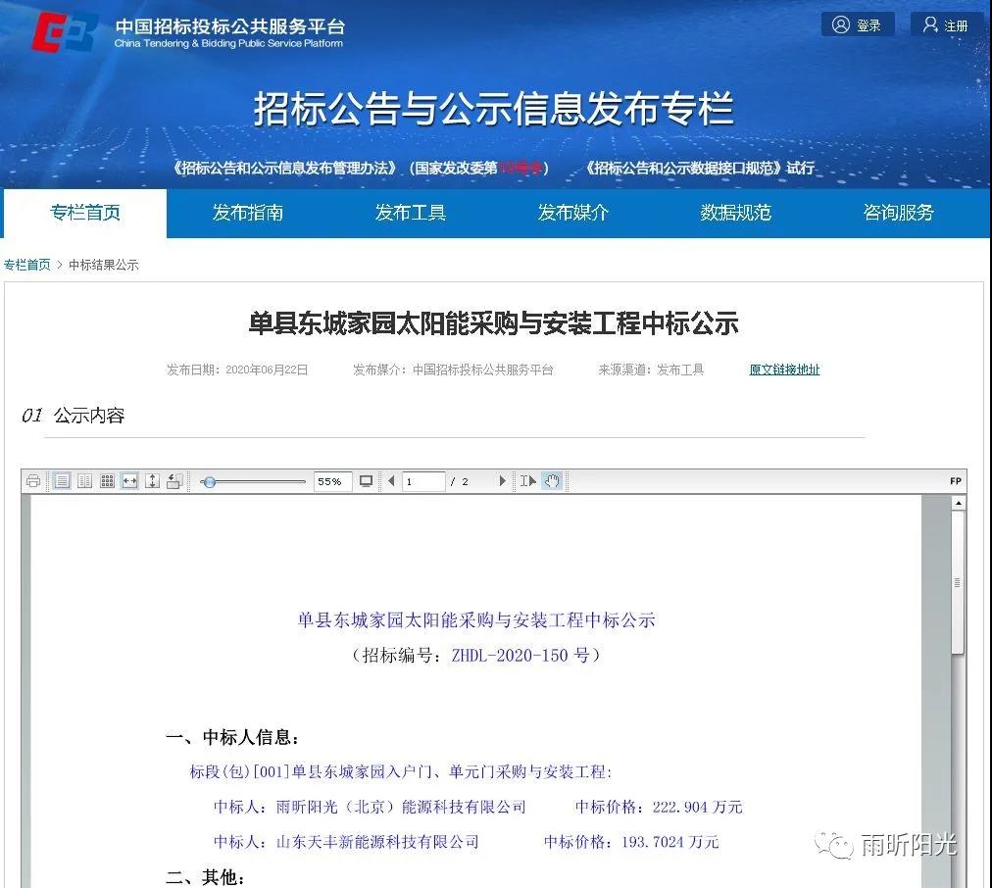Click the rotate page icon
Screen dimensions: 992x888
174,481
